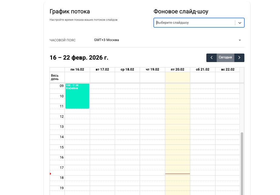The image size is (280, 195).
Task: Click the all-day cell for Friday 20.02
Action: click(x=177, y=77)
